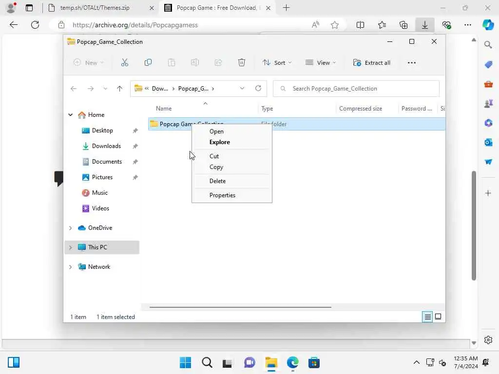The image size is (499, 374).
Task: Sort by Compressed size column header
Action: 361,109
